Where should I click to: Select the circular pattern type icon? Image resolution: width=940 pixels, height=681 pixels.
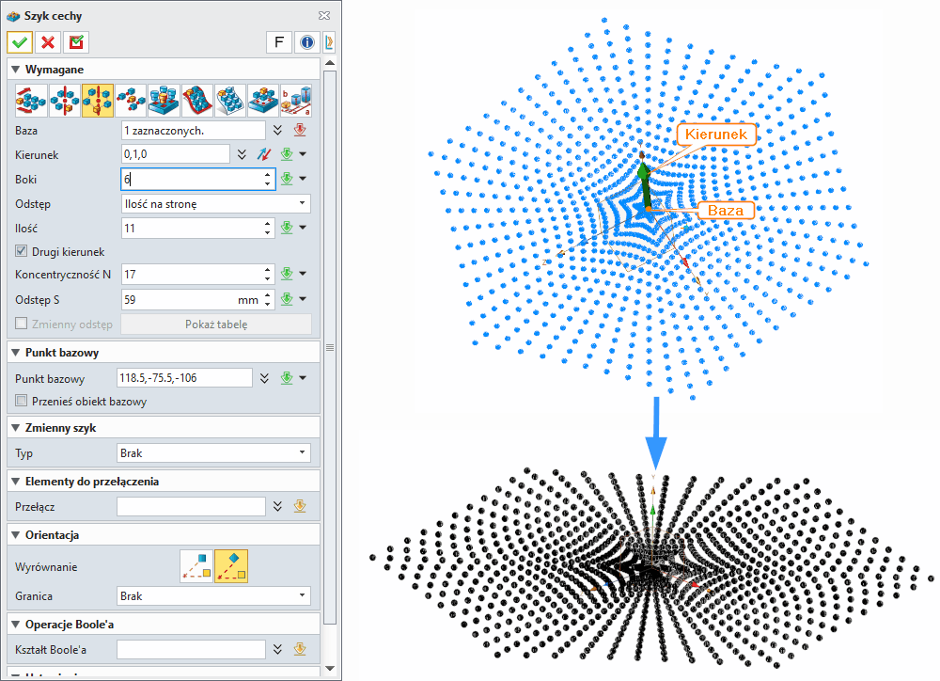[64, 100]
